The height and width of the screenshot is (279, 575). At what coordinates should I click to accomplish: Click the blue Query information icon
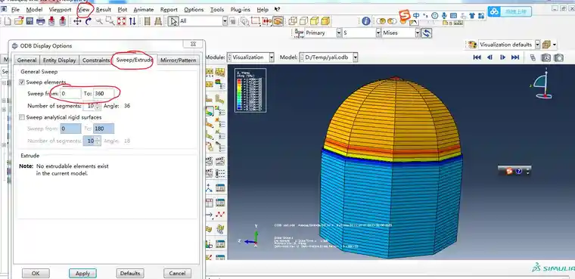[x=366, y=21]
